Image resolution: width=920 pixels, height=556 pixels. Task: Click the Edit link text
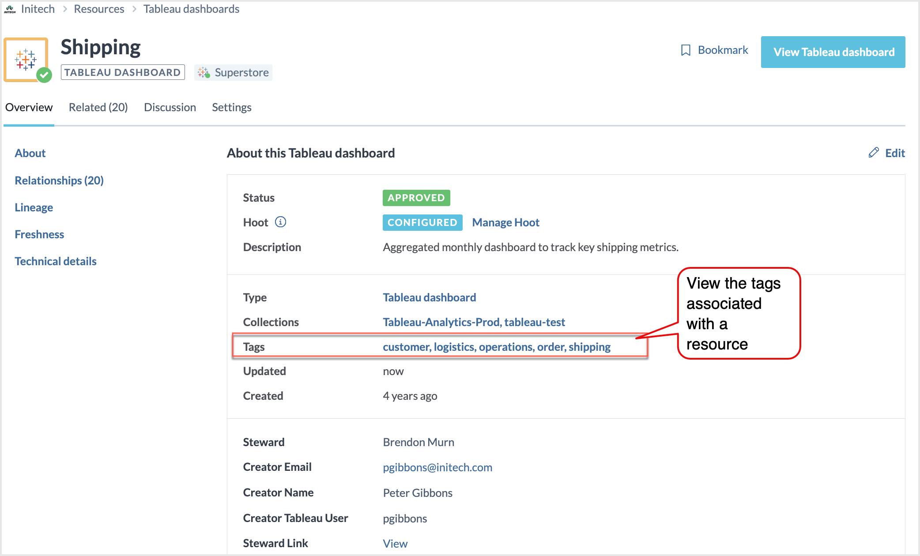click(x=895, y=153)
